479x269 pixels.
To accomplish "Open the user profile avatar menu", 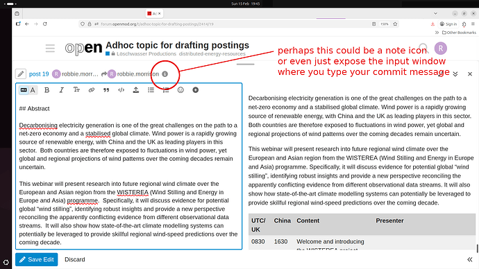I will click(441, 49).
